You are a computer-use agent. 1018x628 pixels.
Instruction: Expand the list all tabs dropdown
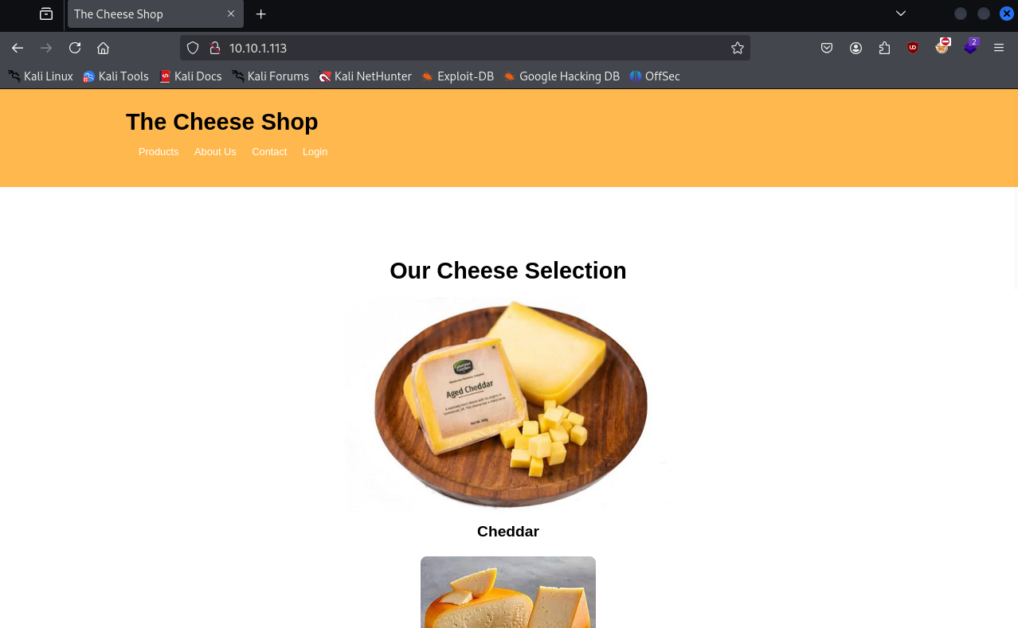pos(901,14)
